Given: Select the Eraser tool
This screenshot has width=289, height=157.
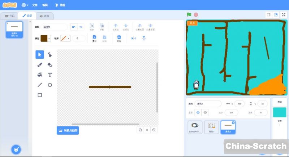Looking at the screenshot, I should [x=50, y=65].
